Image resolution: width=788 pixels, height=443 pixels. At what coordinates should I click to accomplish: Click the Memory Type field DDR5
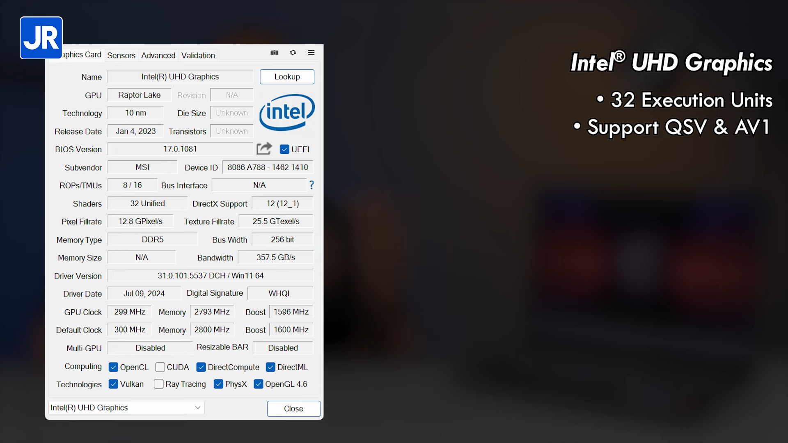point(152,239)
